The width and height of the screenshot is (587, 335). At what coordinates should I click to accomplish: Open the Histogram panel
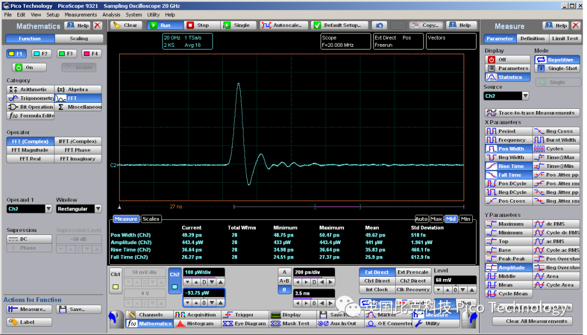pyautogui.click(x=198, y=323)
